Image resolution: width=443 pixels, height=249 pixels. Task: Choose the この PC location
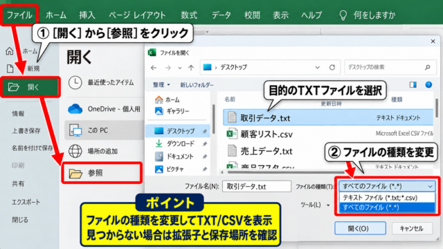coord(105,130)
